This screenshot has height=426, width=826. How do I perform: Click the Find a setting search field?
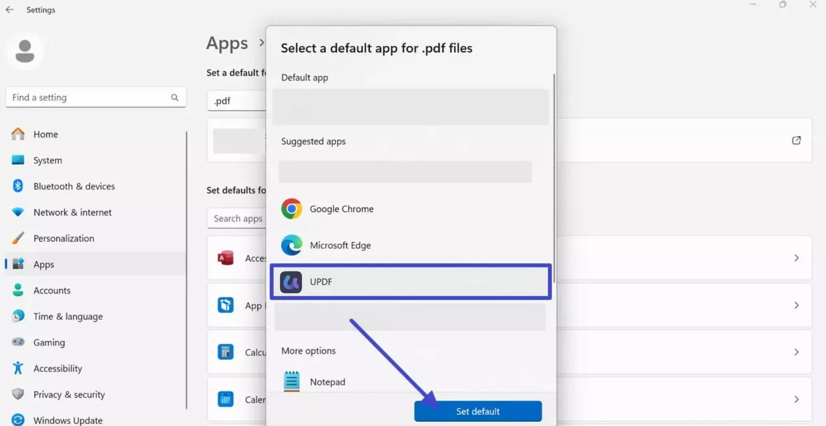89,97
